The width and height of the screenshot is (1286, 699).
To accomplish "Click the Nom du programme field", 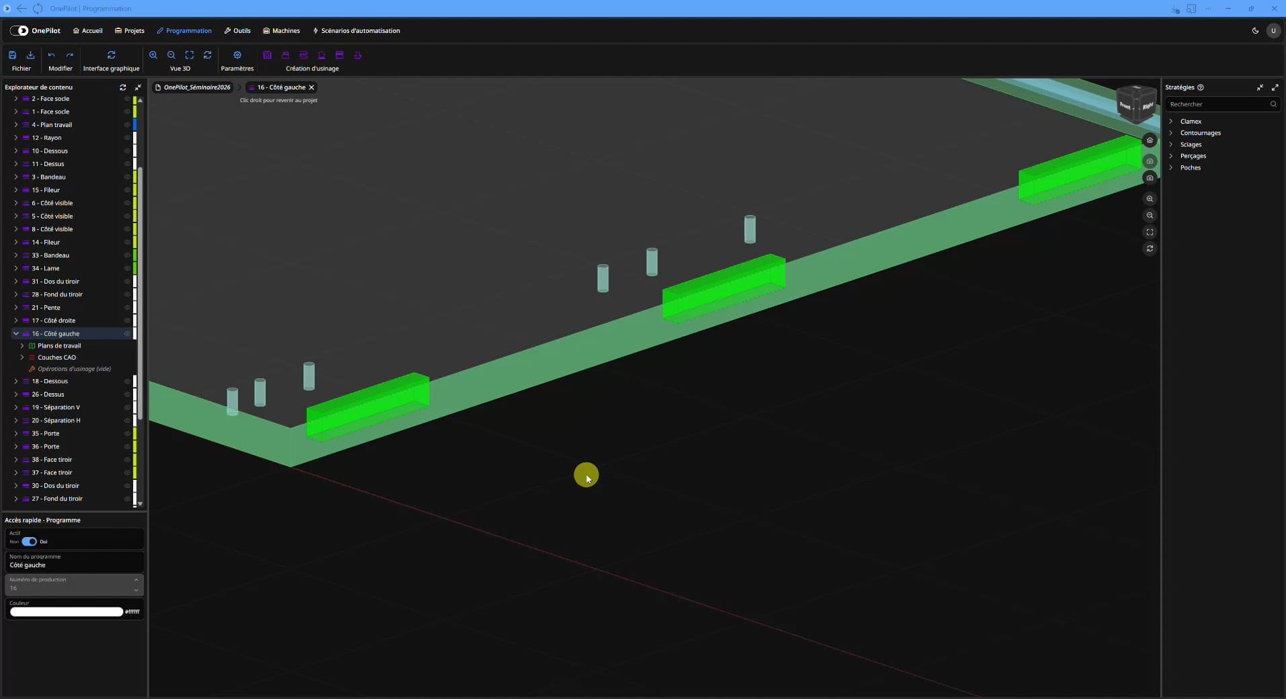I will point(74,561).
